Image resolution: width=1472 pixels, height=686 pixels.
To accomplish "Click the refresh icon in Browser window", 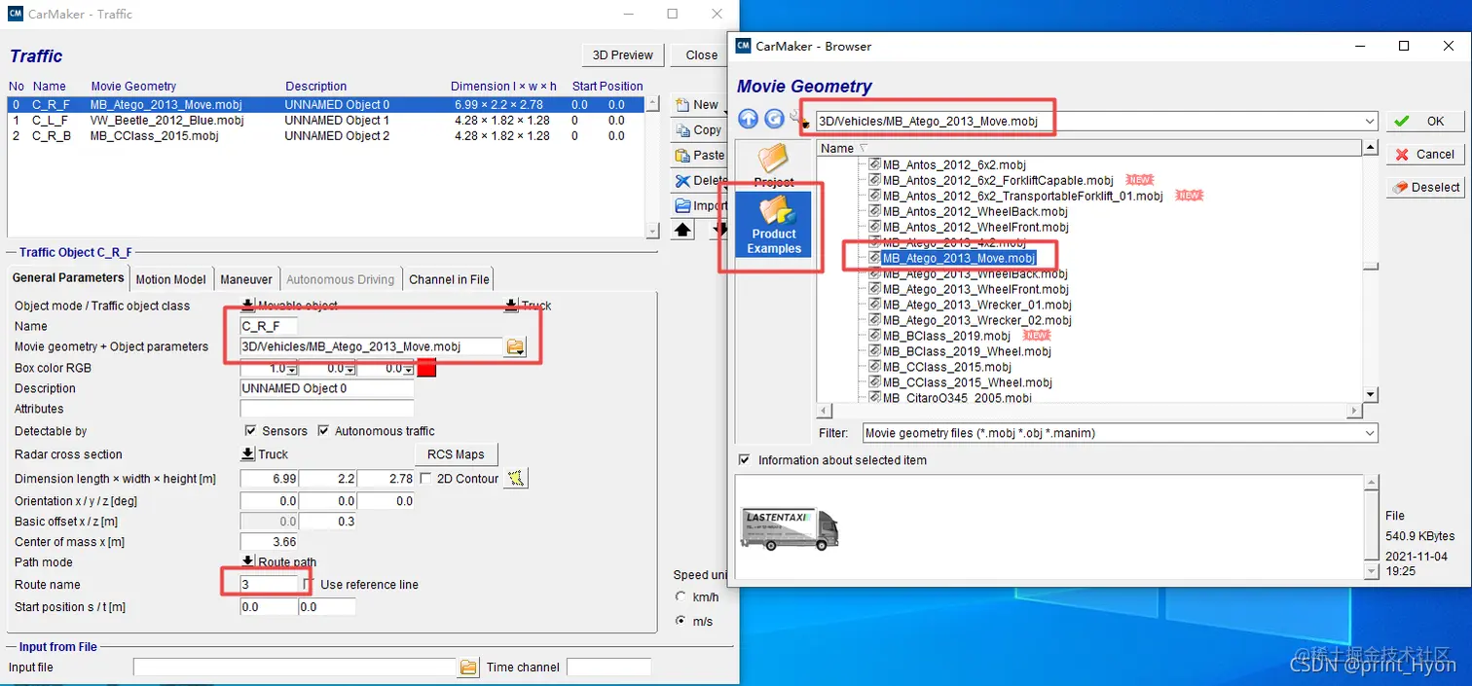I will [x=774, y=119].
